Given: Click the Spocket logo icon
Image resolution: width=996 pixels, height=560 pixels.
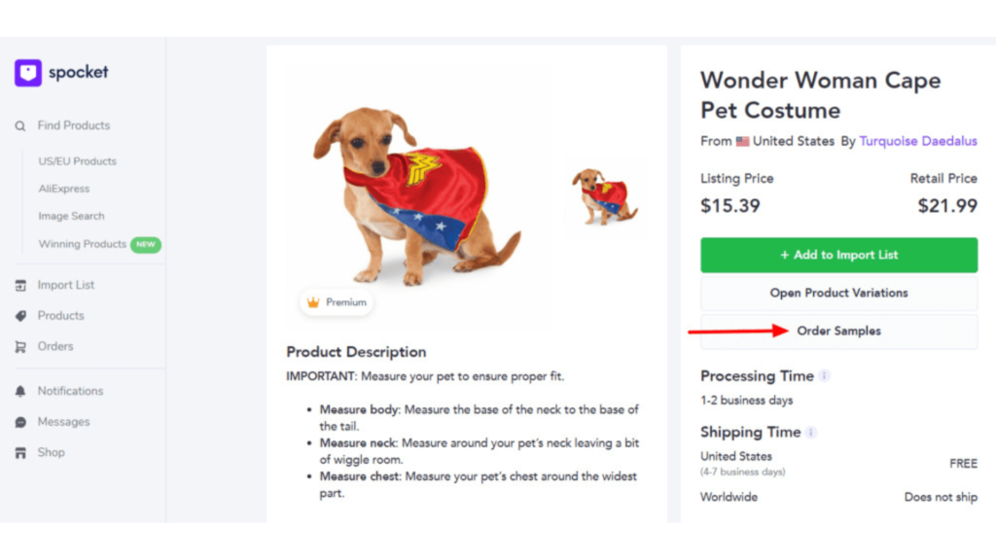Looking at the screenshot, I should pos(28,73).
